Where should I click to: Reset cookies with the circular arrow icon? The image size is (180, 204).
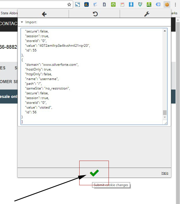tap(95, 14)
